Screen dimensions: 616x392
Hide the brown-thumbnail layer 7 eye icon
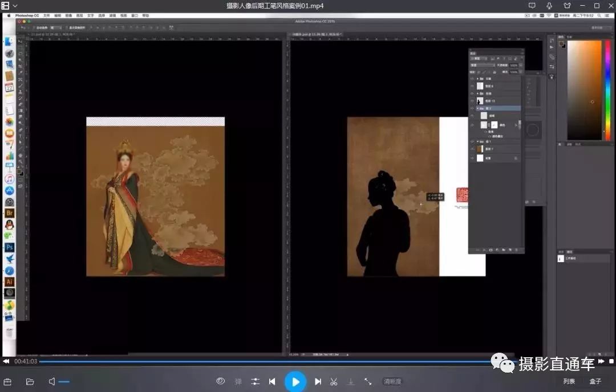472,149
